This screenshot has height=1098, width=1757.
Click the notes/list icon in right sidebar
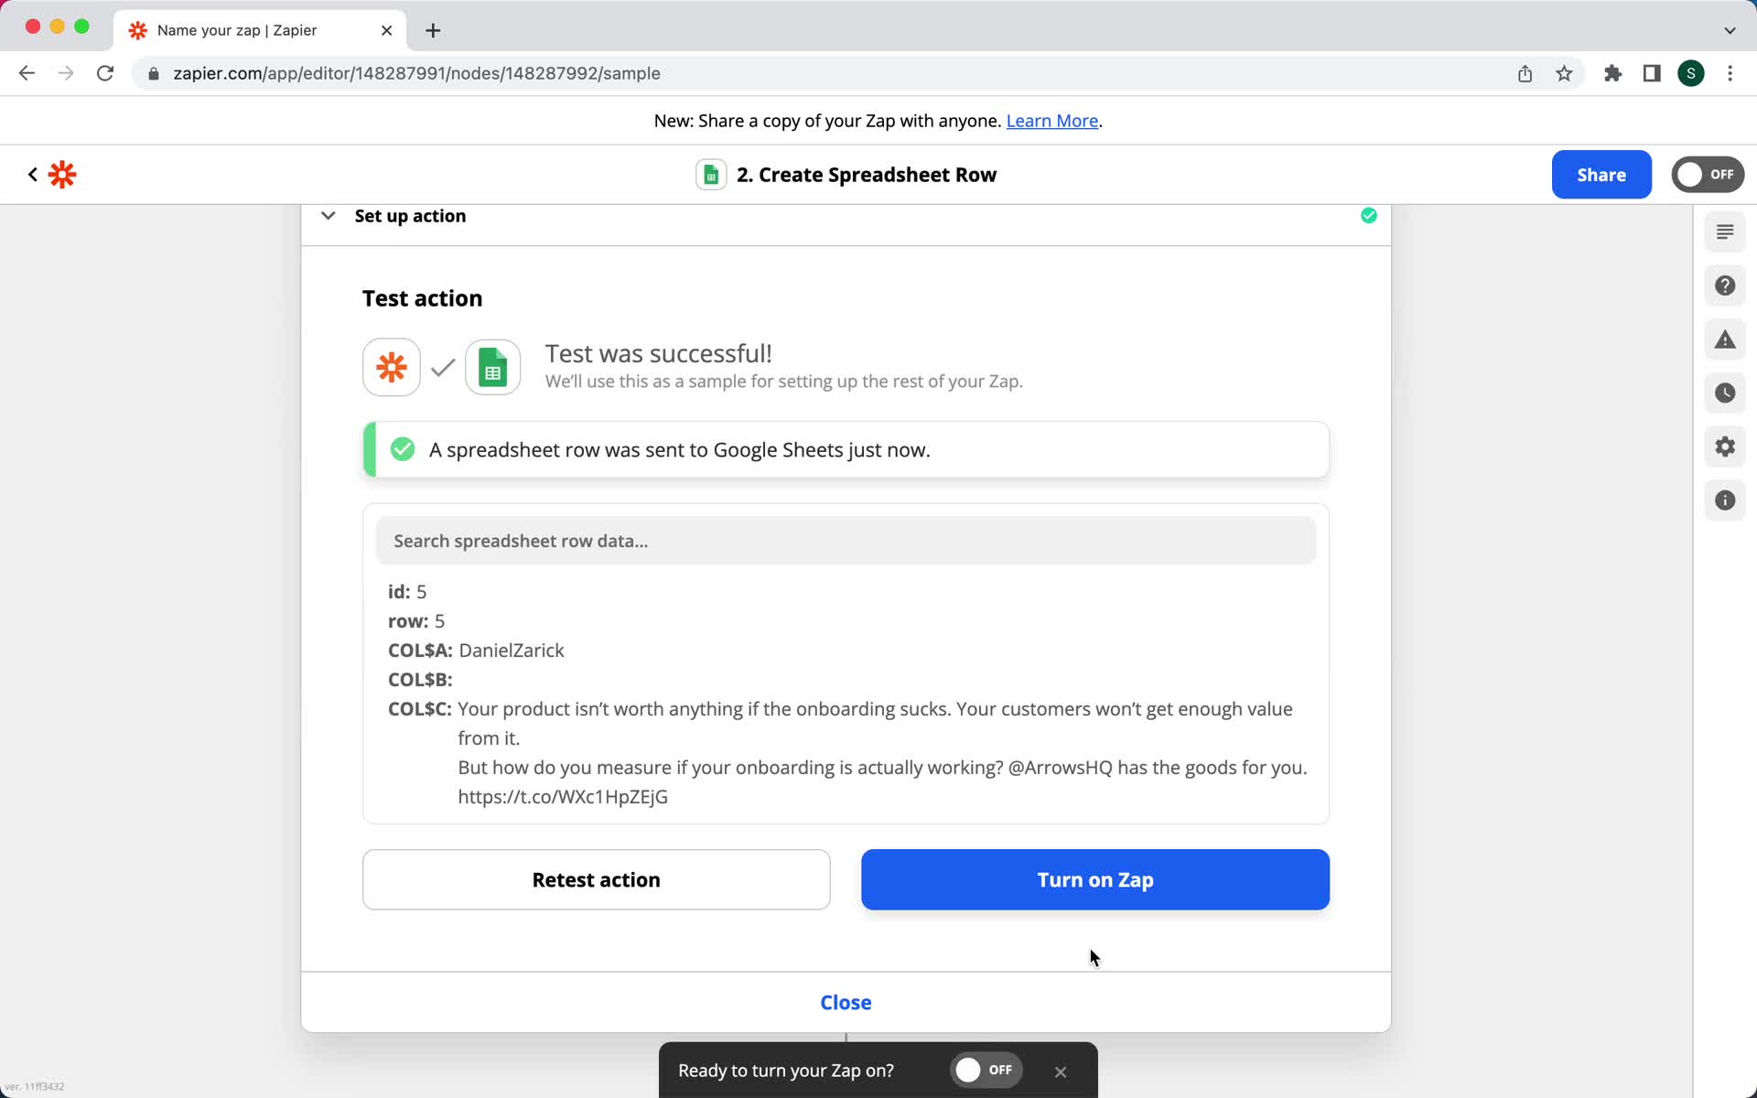1723,231
